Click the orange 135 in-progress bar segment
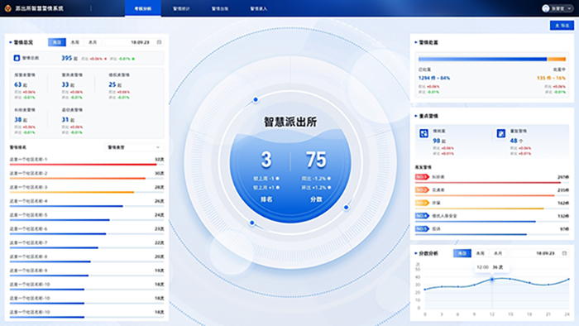The image size is (579, 326). coord(557,59)
